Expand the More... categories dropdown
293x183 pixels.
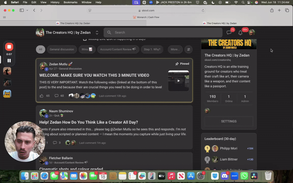tap(175, 49)
